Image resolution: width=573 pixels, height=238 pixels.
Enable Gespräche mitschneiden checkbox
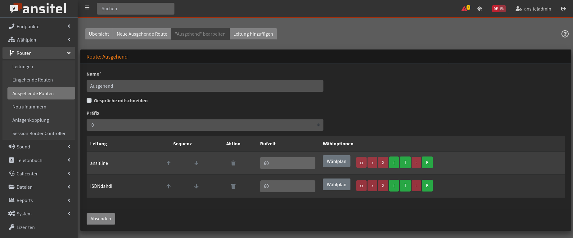tap(89, 100)
